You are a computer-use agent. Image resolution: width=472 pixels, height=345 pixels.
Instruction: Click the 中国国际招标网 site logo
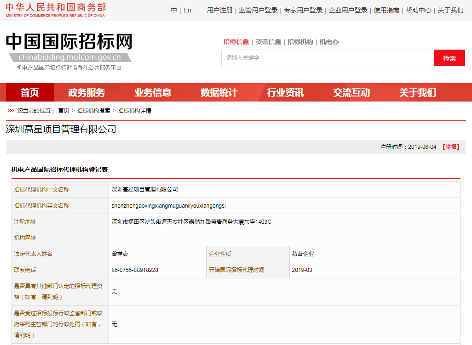tap(69, 47)
